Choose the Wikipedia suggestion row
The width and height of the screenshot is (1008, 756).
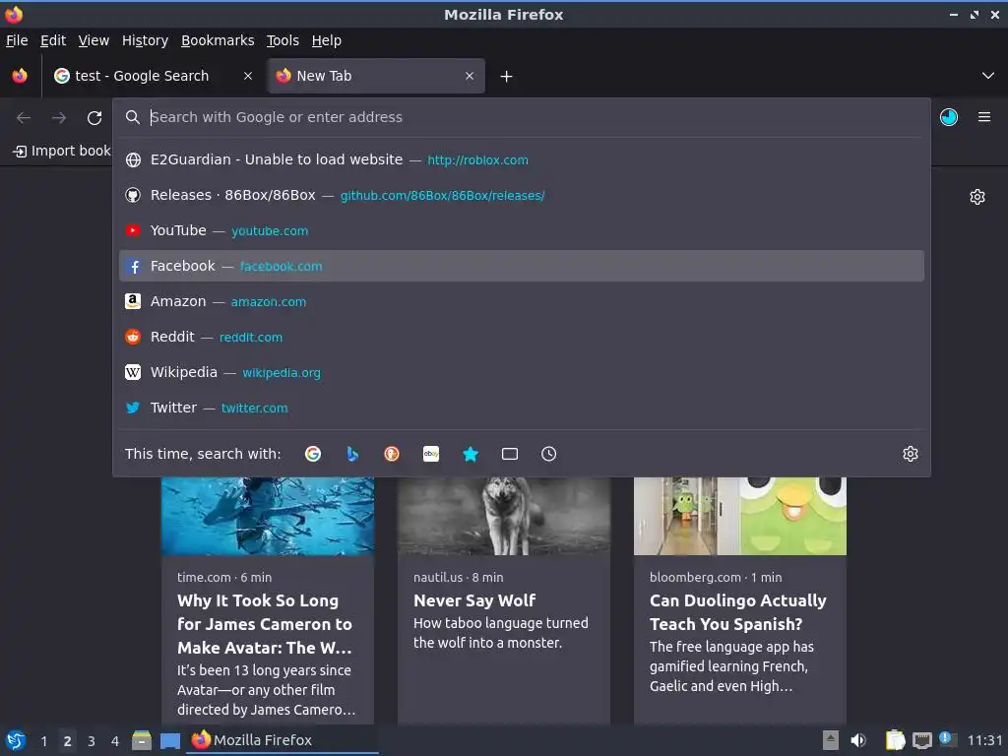[x=522, y=371]
